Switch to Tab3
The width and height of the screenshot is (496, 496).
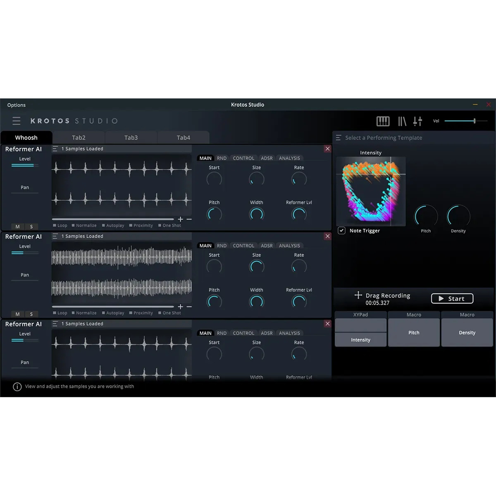131,137
